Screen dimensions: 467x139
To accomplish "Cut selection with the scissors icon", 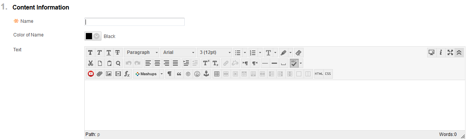I will pos(90,63).
